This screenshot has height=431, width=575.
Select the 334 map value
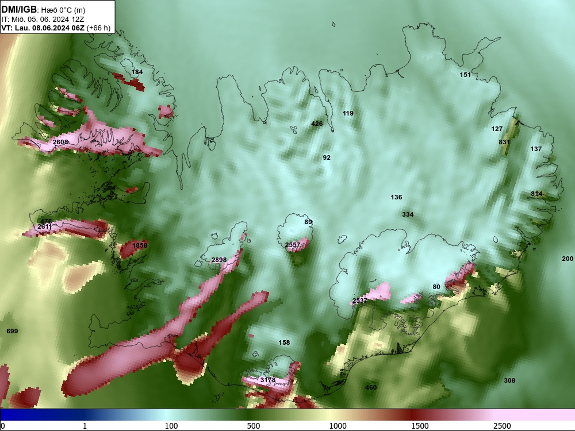click(408, 214)
